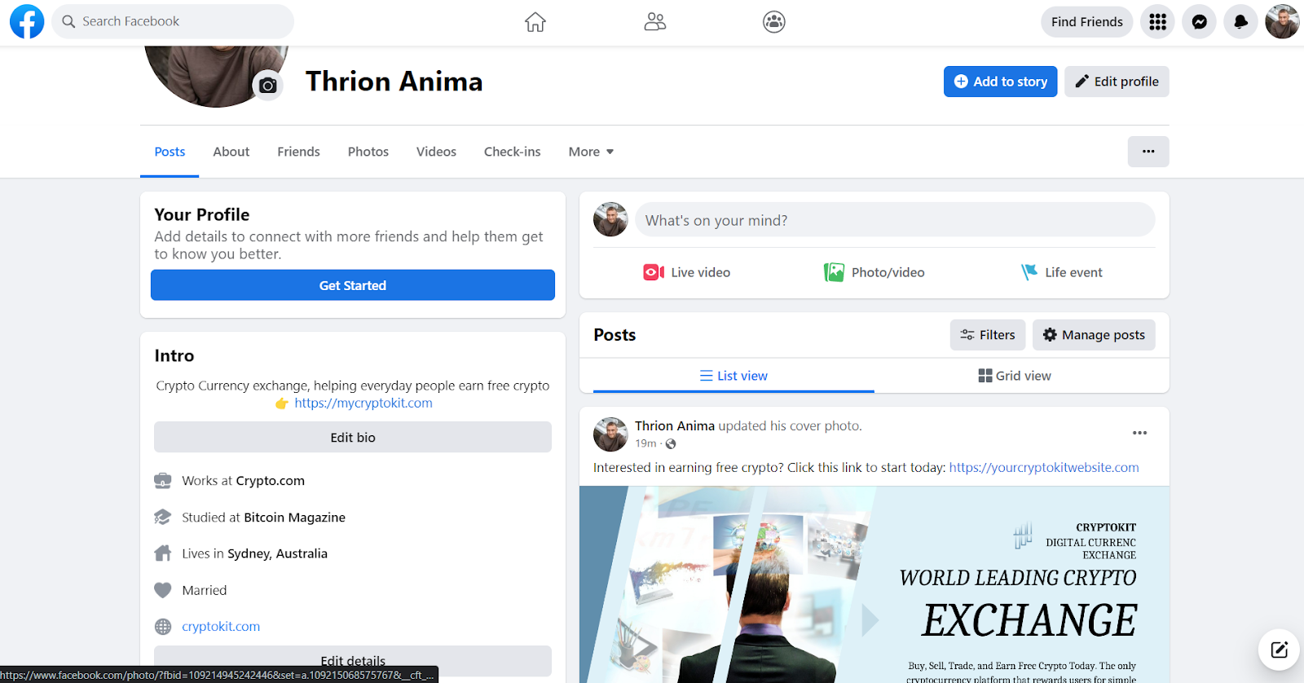This screenshot has height=683, width=1304.
Task: Click the 19m post timestamp
Action: pyautogui.click(x=645, y=444)
